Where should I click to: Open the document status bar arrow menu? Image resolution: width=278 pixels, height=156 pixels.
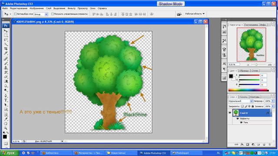(62, 141)
